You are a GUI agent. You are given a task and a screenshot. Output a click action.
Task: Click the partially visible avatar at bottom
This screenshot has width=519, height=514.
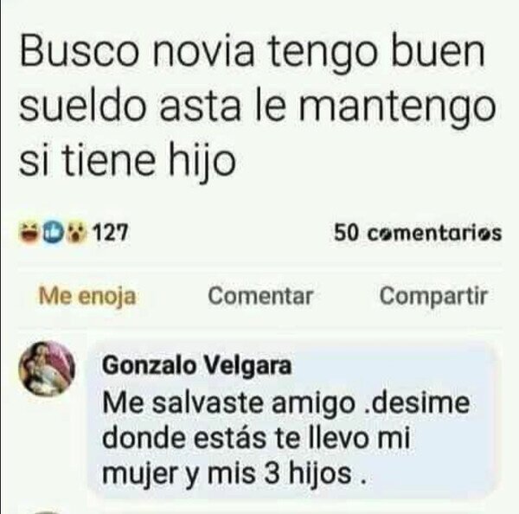[x=48, y=512]
